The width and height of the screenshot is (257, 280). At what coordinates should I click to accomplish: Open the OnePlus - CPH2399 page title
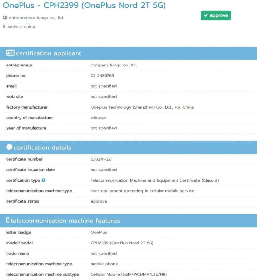[84, 5]
